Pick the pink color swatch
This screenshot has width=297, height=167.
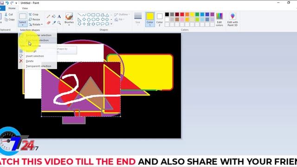point(182,19)
